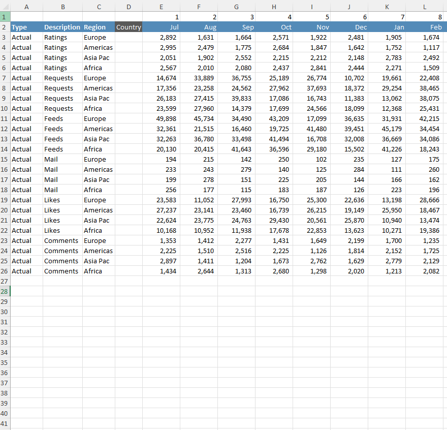This screenshot has height=430, width=447.
Task: Select cell with value 284
Action: [349, 169]
